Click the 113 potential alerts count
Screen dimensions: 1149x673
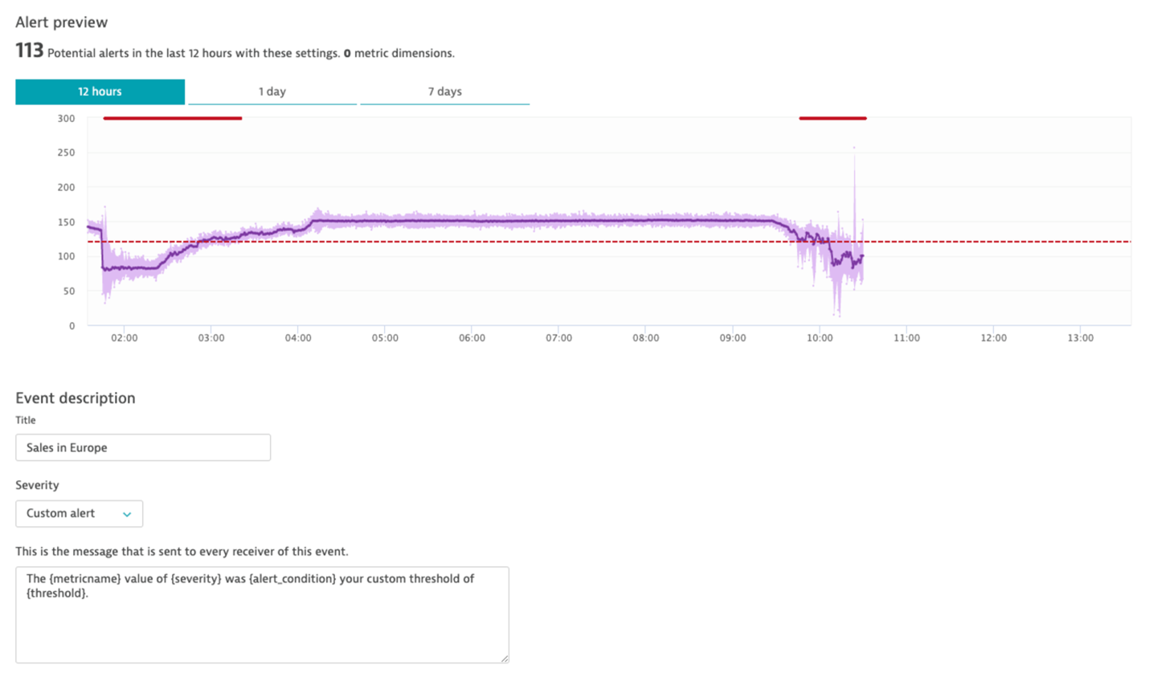29,52
